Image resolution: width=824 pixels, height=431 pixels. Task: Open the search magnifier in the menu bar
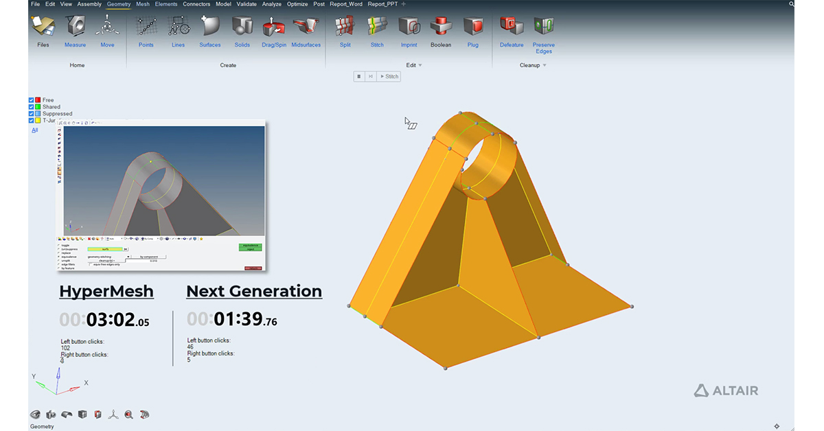click(x=791, y=4)
